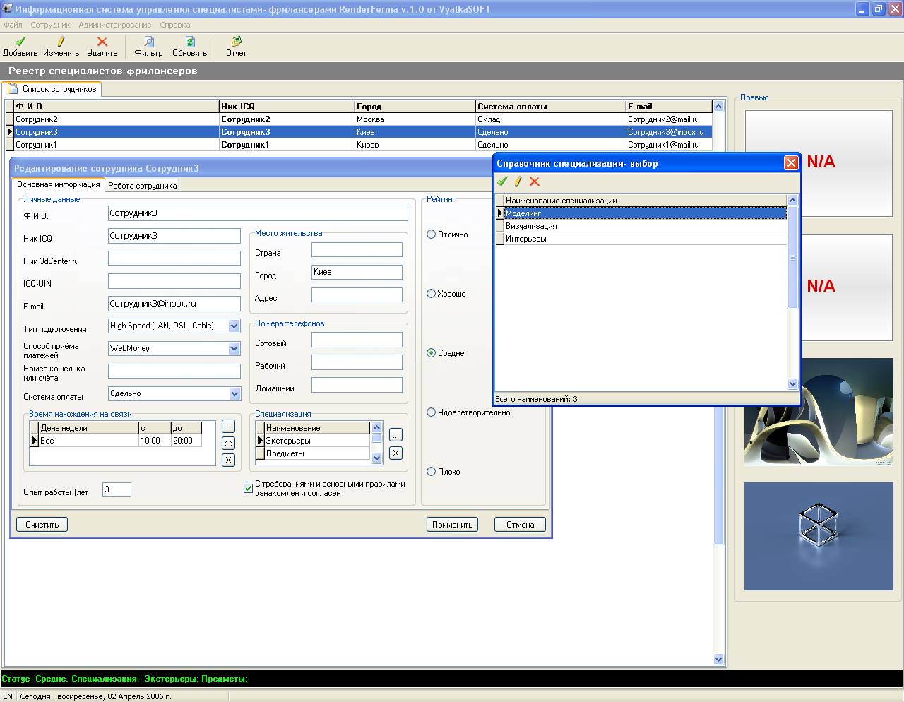This screenshot has height=702, width=904.
Task: Expand the Тип подключения dropdown
Action: pyautogui.click(x=234, y=326)
